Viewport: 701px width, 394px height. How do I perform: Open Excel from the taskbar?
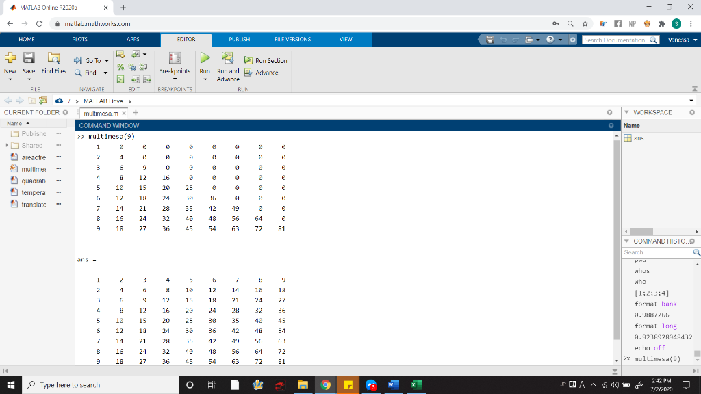click(x=415, y=384)
